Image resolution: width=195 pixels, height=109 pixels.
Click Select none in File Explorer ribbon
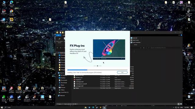pos(135,40)
